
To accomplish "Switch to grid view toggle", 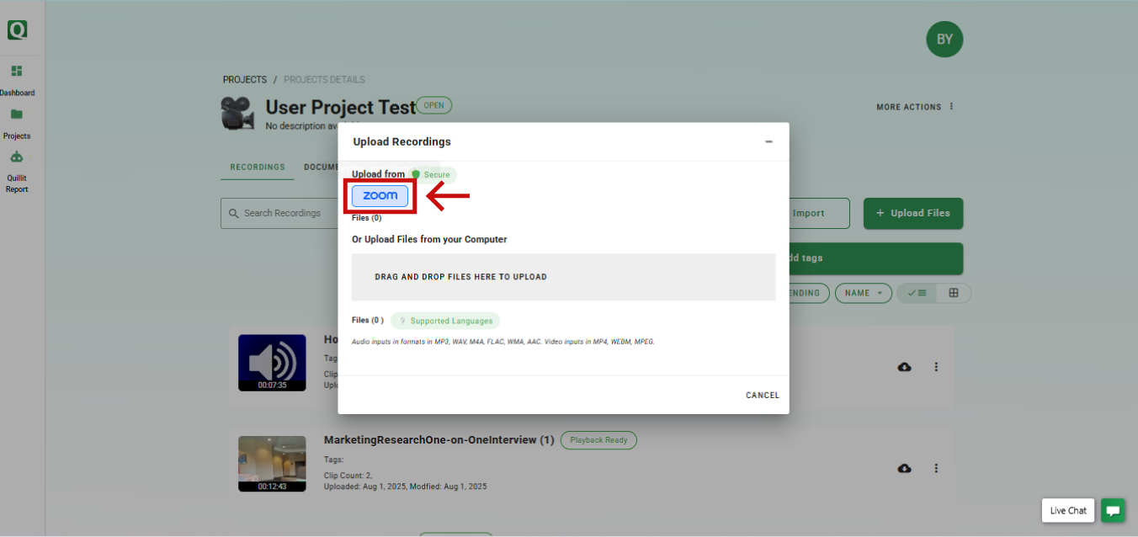I will coord(954,293).
